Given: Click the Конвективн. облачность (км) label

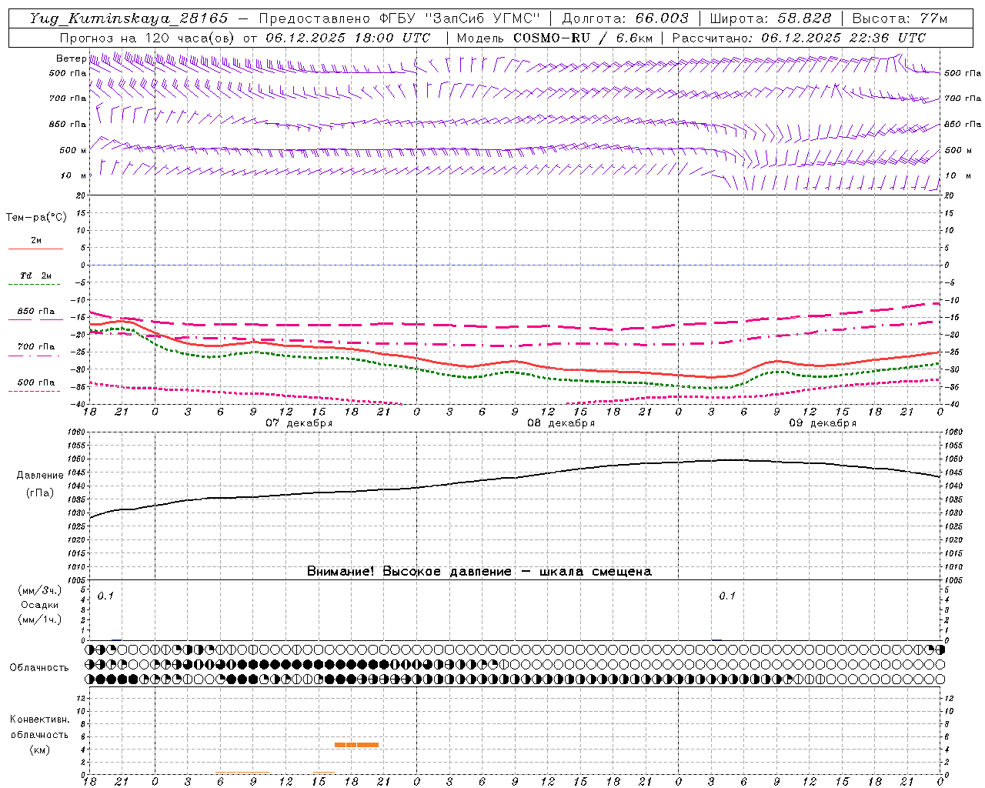Looking at the screenshot, I should 39,734.
